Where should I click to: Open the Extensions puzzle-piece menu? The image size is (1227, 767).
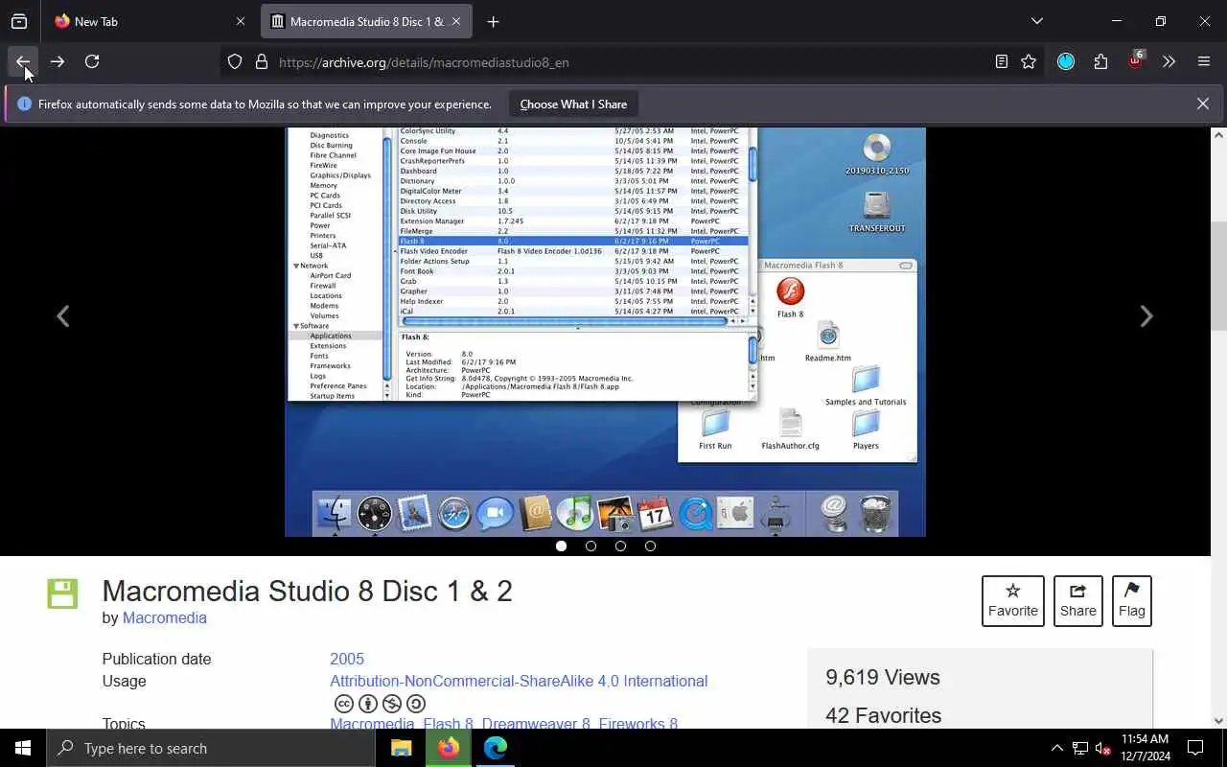pos(1100,62)
